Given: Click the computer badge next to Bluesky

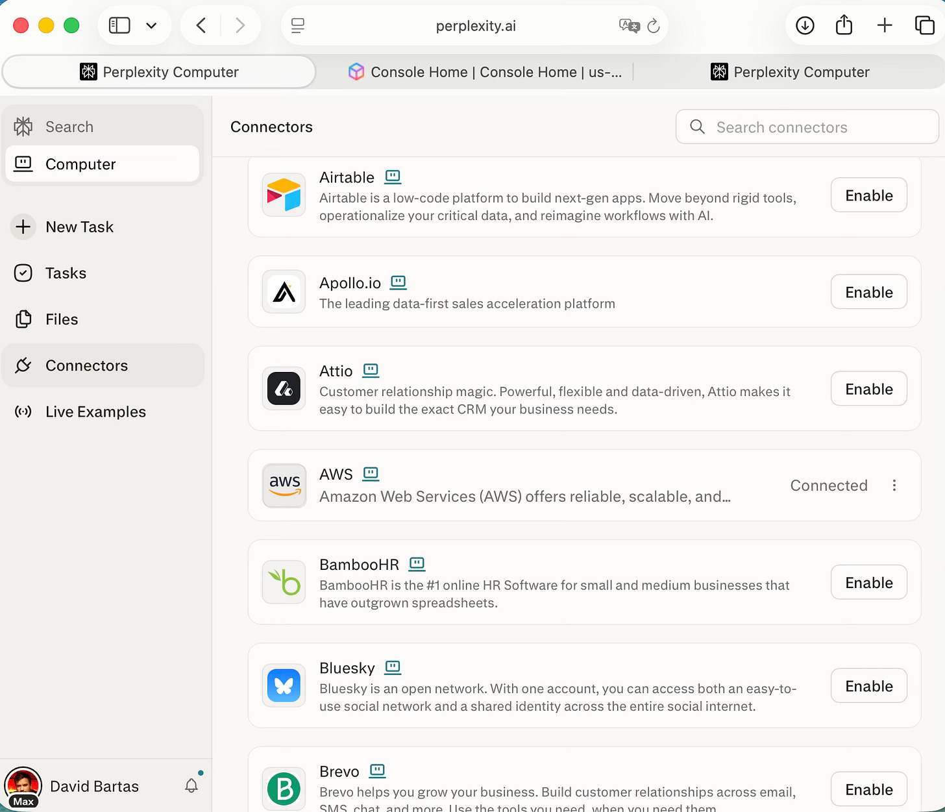Looking at the screenshot, I should 393,667.
